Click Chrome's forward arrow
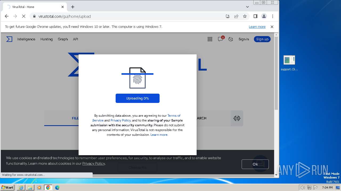 (x=15, y=16)
